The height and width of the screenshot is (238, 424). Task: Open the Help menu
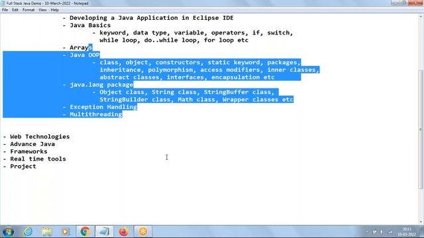pos(54,10)
